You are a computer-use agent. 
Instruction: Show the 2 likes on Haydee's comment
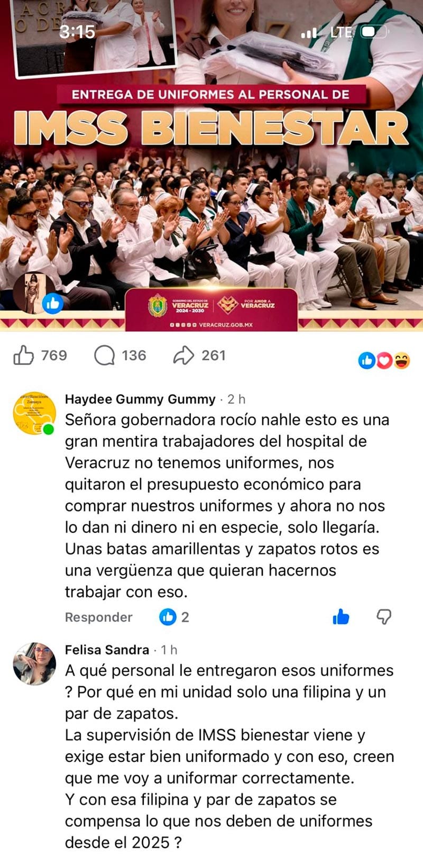coord(174,617)
